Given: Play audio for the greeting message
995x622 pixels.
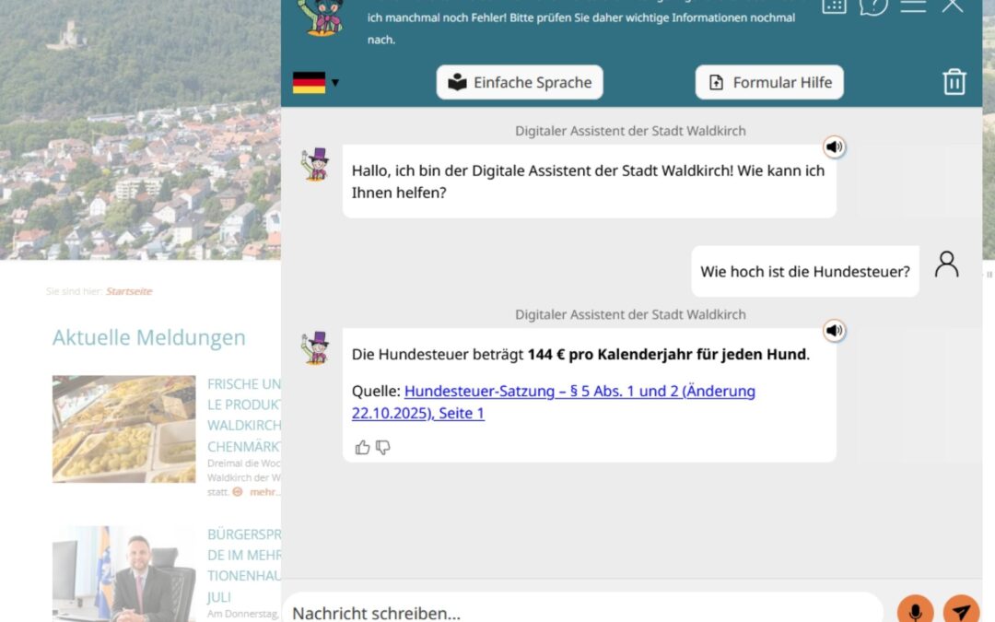Looking at the screenshot, I should pyautogui.click(x=834, y=147).
